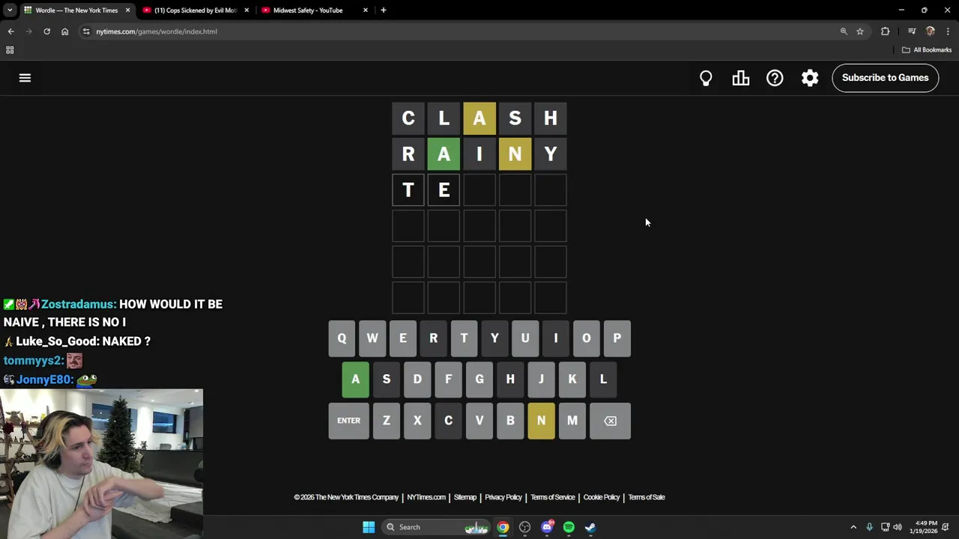This screenshot has width=959, height=539.
Task: Open a new browser tab
Action: click(x=383, y=10)
